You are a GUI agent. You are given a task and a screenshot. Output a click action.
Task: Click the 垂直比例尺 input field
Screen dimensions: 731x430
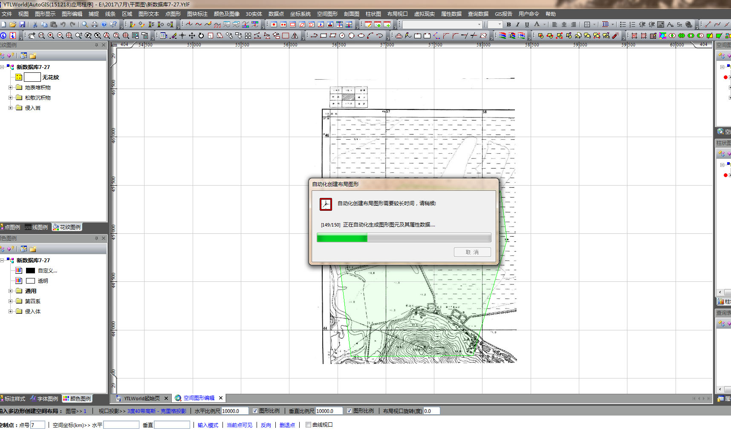click(x=329, y=411)
